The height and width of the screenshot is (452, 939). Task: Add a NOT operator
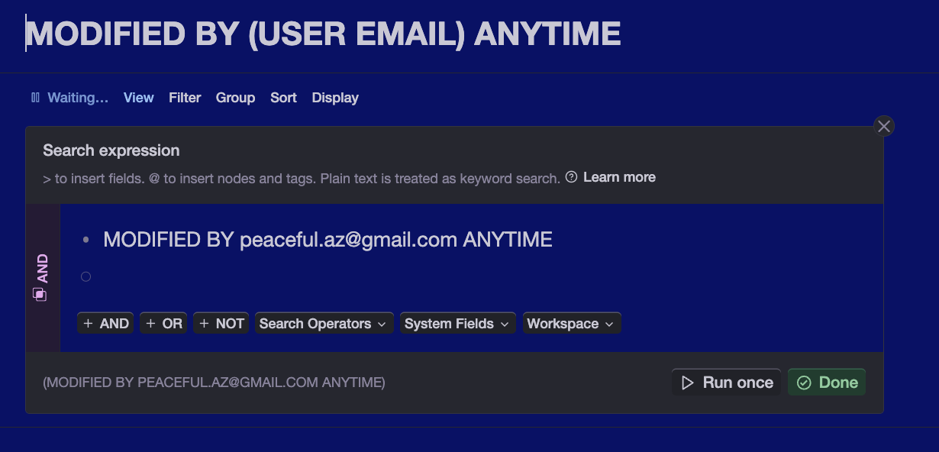point(221,323)
